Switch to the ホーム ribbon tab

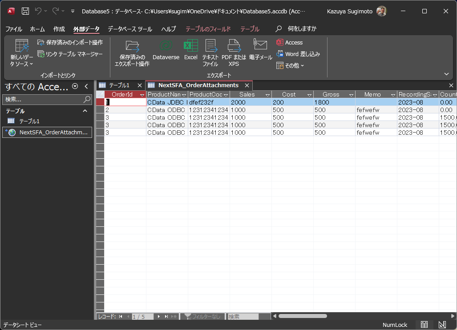pos(37,28)
